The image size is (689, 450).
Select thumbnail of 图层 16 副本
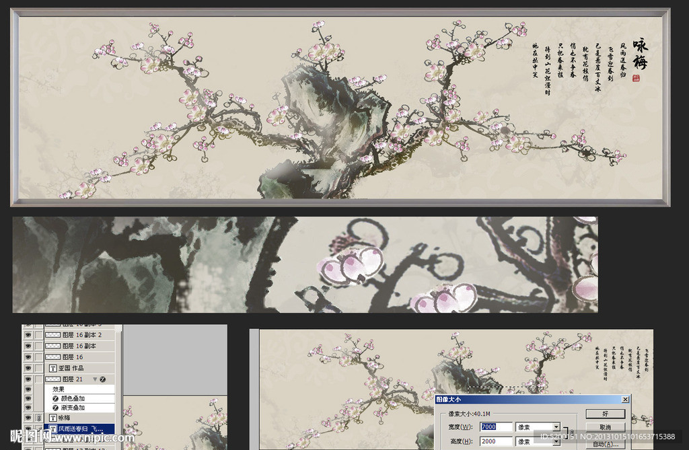point(52,346)
